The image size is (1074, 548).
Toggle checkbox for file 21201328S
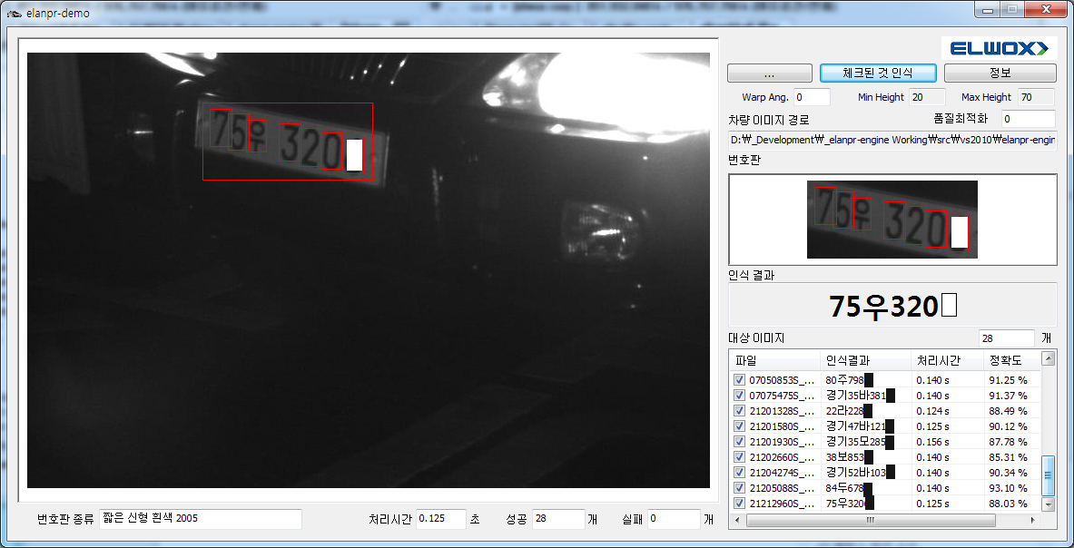point(739,411)
